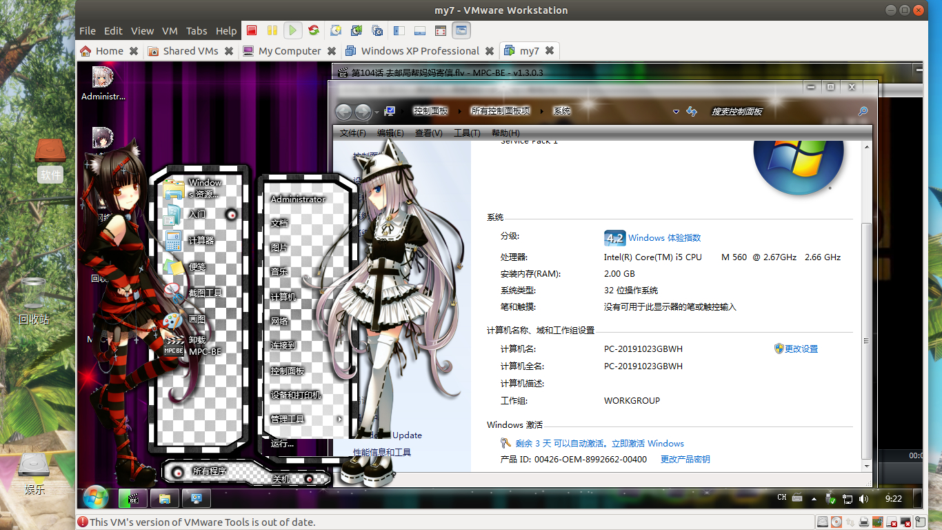This screenshot has height=530, width=942.
Task: Click the Control Panel taskbar button
Action: [x=197, y=498]
